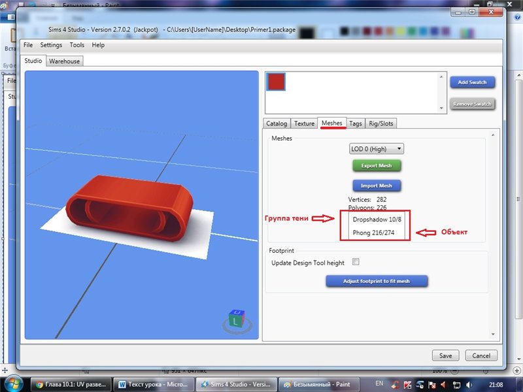523x392 pixels.
Task: Open the File menu
Action: tap(28, 45)
